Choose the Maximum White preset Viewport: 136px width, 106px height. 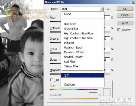click(x=74, y=52)
